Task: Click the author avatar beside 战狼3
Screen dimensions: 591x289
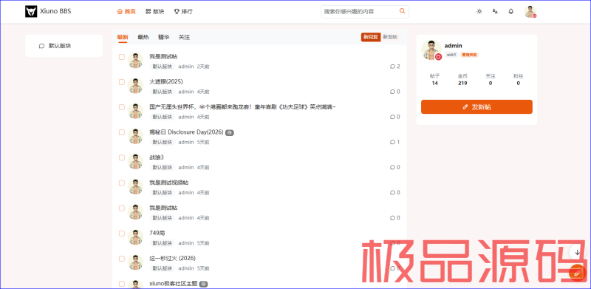Action: [136, 161]
